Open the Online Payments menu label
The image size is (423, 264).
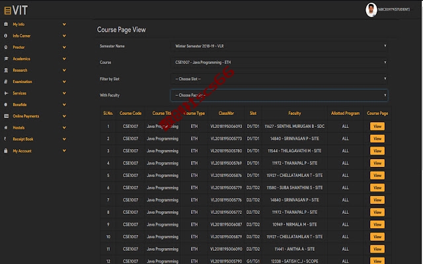(x=26, y=116)
